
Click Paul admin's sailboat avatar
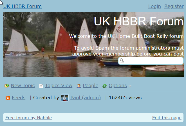pyautogui.click(x=65, y=98)
